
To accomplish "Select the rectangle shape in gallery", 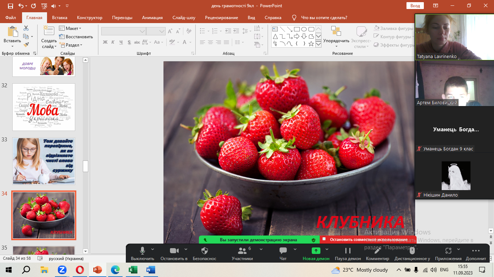I will pyautogui.click(x=297, y=29).
